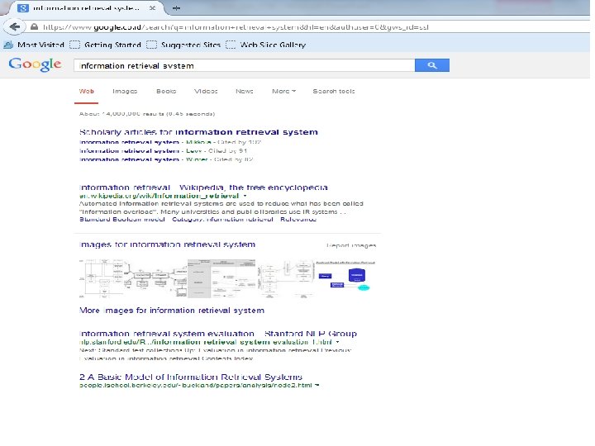Open scholarly article by Winter
The image size is (595, 446).
[129, 159]
